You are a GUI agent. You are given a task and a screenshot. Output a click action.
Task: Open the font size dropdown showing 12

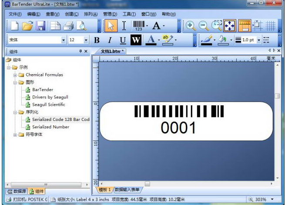coord(86,40)
